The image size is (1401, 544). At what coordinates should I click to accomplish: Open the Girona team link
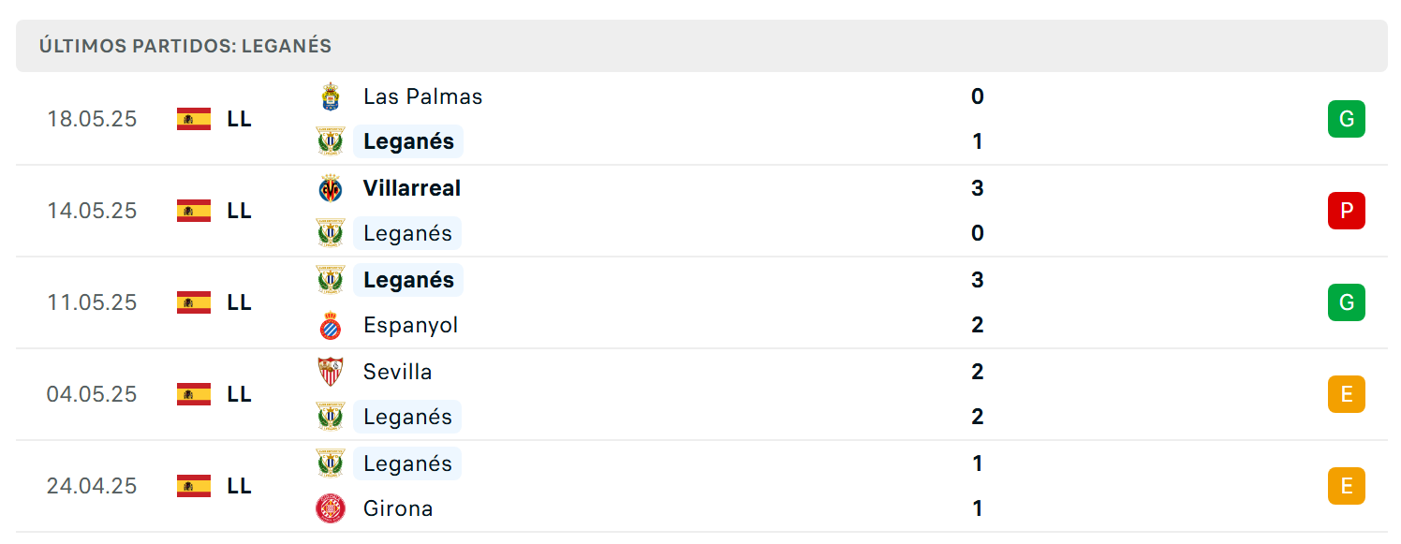pos(398,508)
